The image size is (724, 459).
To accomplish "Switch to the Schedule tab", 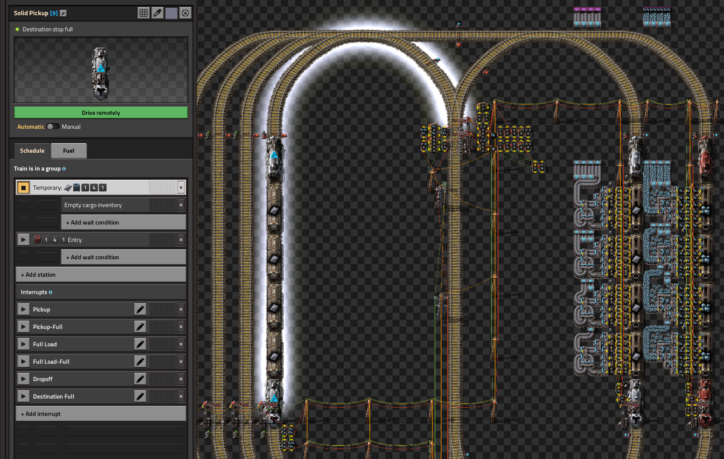I will tap(32, 151).
